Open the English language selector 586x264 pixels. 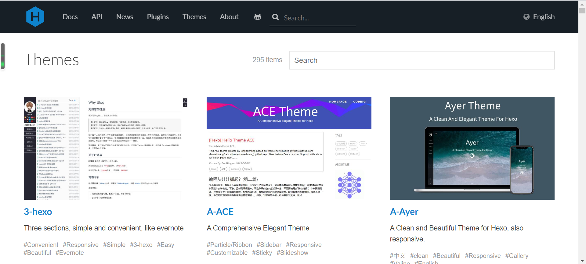click(x=544, y=17)
